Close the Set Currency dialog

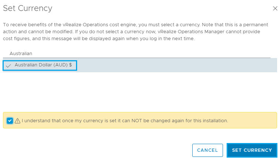coord(275,8)
